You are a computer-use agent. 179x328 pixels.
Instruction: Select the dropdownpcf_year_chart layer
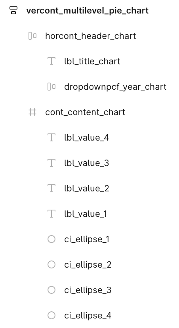pos(115,87)
